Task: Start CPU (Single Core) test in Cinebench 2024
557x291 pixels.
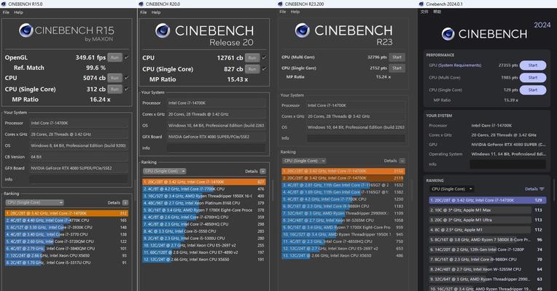Action: coord(533,90)
